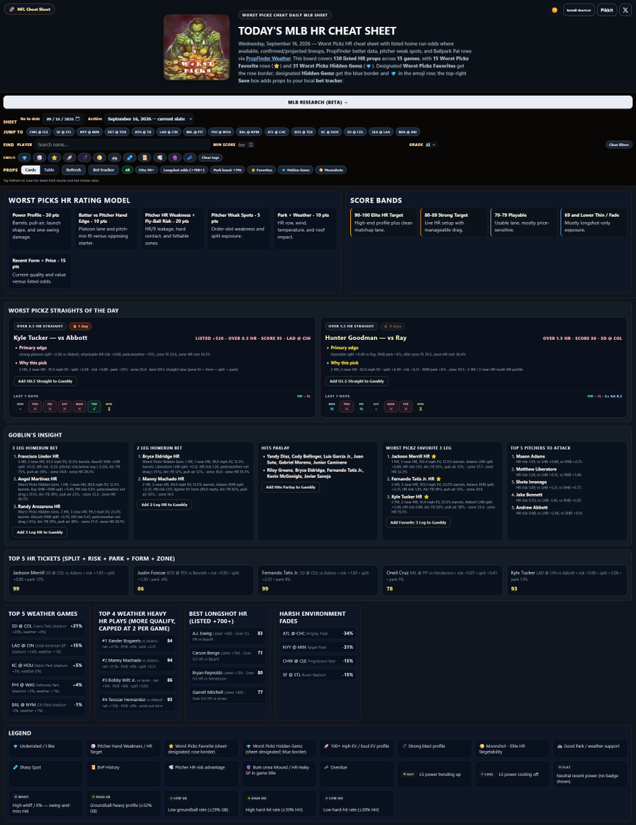Toggle the Park boost +5% filter
This screenshot has width=636, height=825.
coord(227,170)
